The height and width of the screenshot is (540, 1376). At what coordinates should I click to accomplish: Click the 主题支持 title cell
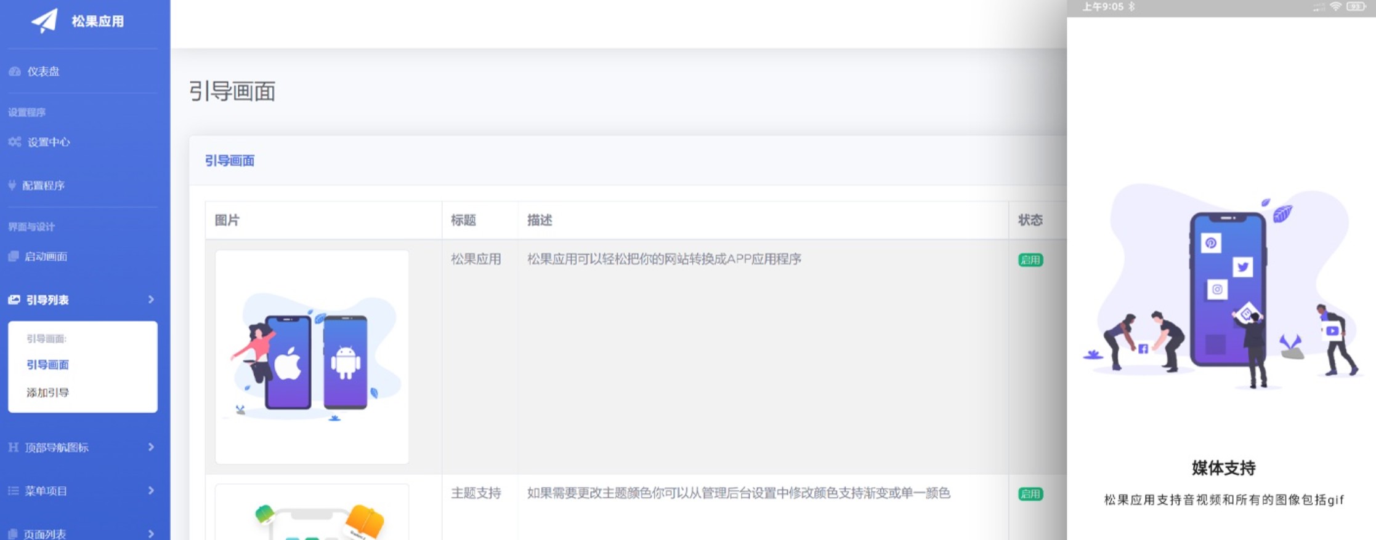[476, 493]
